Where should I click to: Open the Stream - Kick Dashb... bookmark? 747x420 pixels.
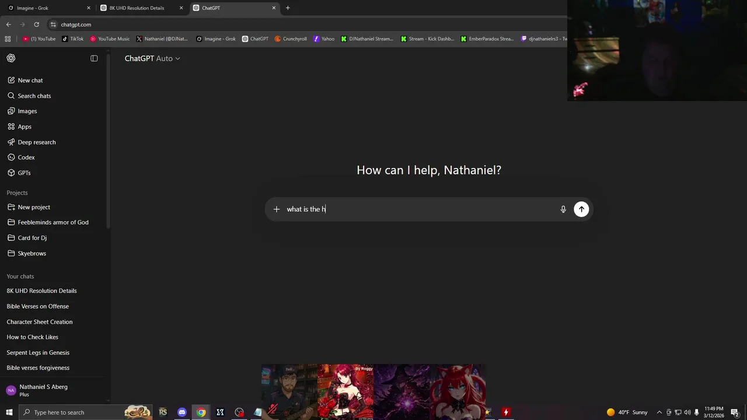[x=427, y=39]
